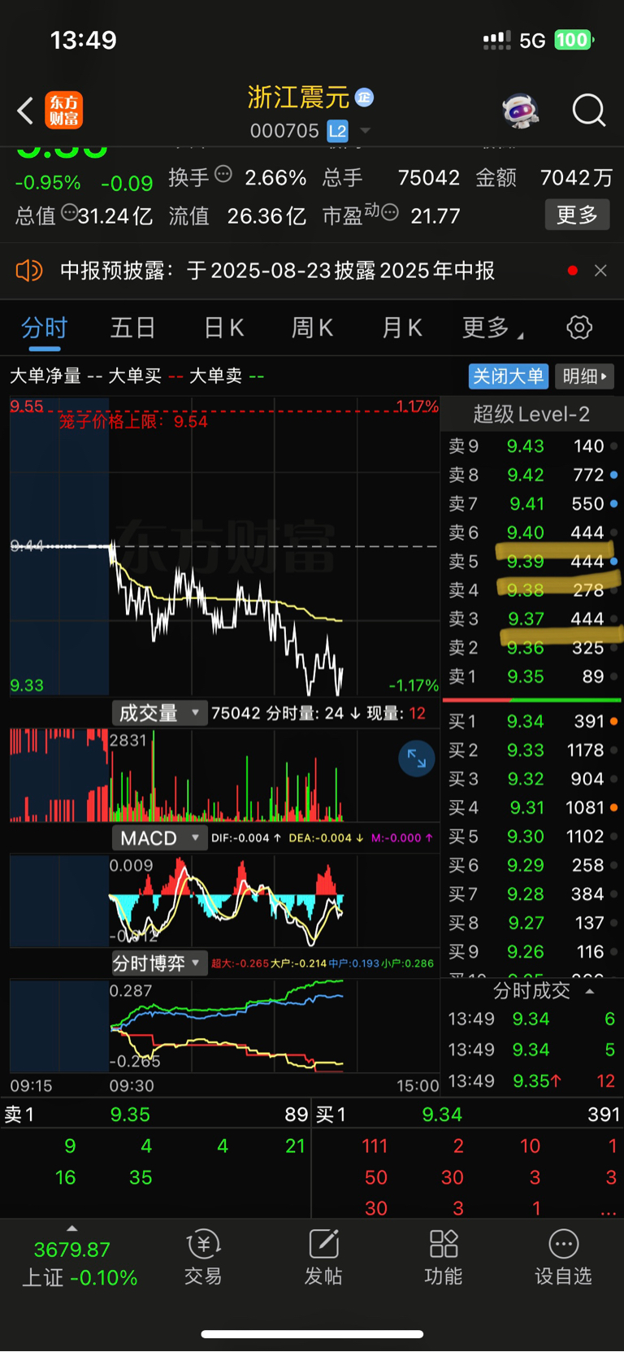This screenshot has height=1352, width=624.
Task: Expand the stock code dropdown arrow
Action: click(x=365, y=131)
